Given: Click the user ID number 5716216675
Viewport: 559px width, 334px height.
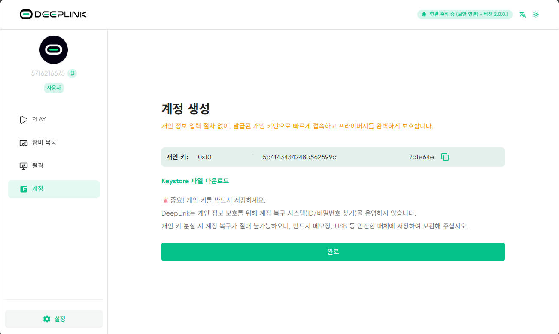Looking at the screenshot, I should tap(48, 73).
